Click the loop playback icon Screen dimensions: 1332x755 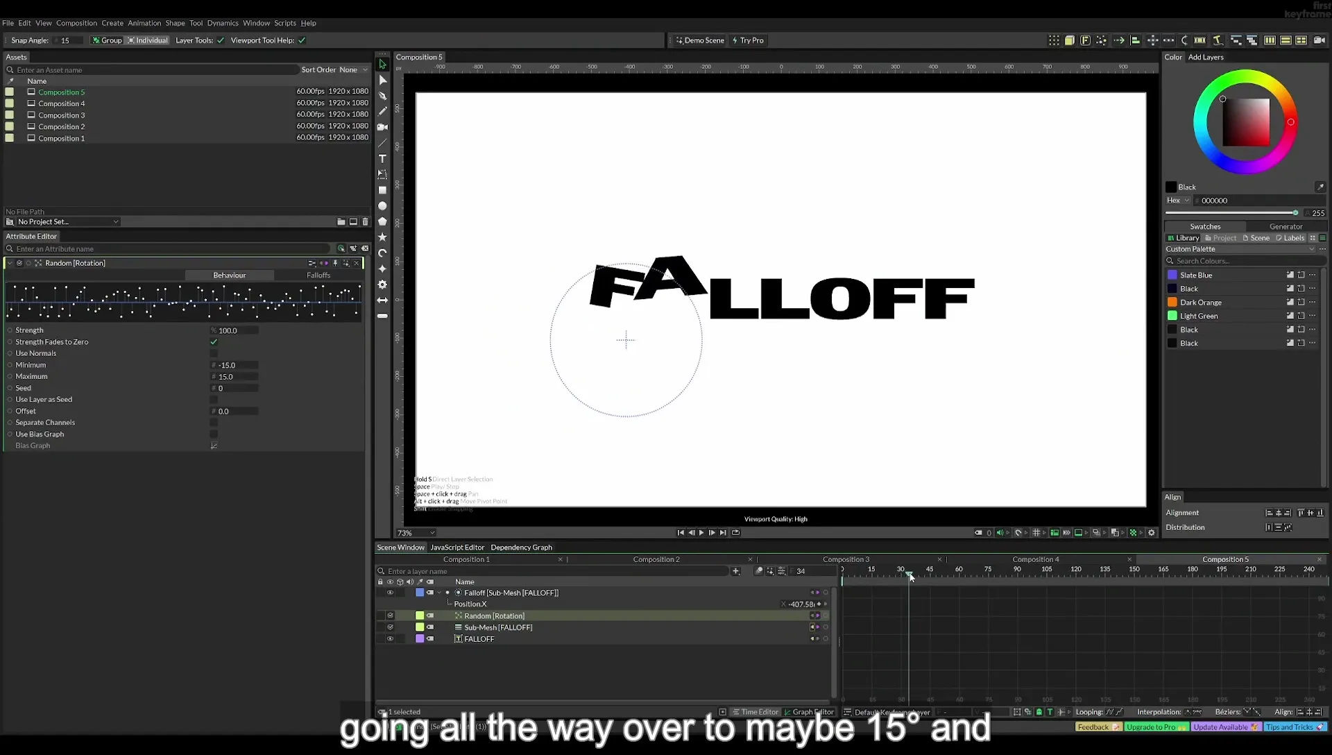[735, 533]
